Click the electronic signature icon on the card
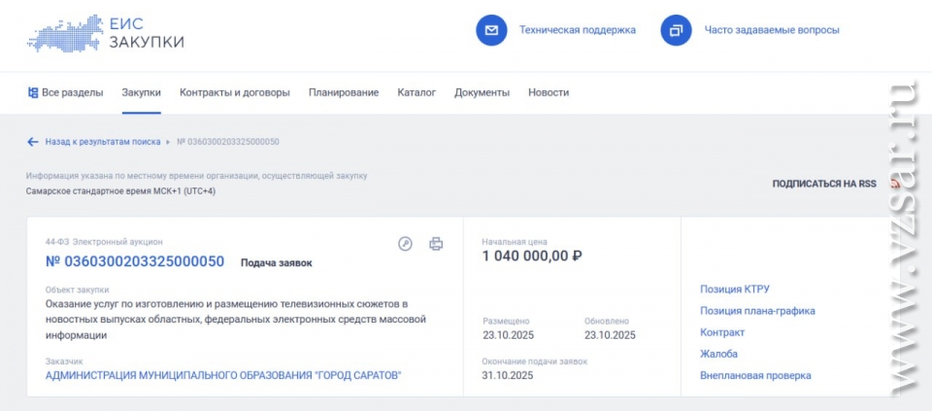Viewport: 932px width, 411px height. 406,244
